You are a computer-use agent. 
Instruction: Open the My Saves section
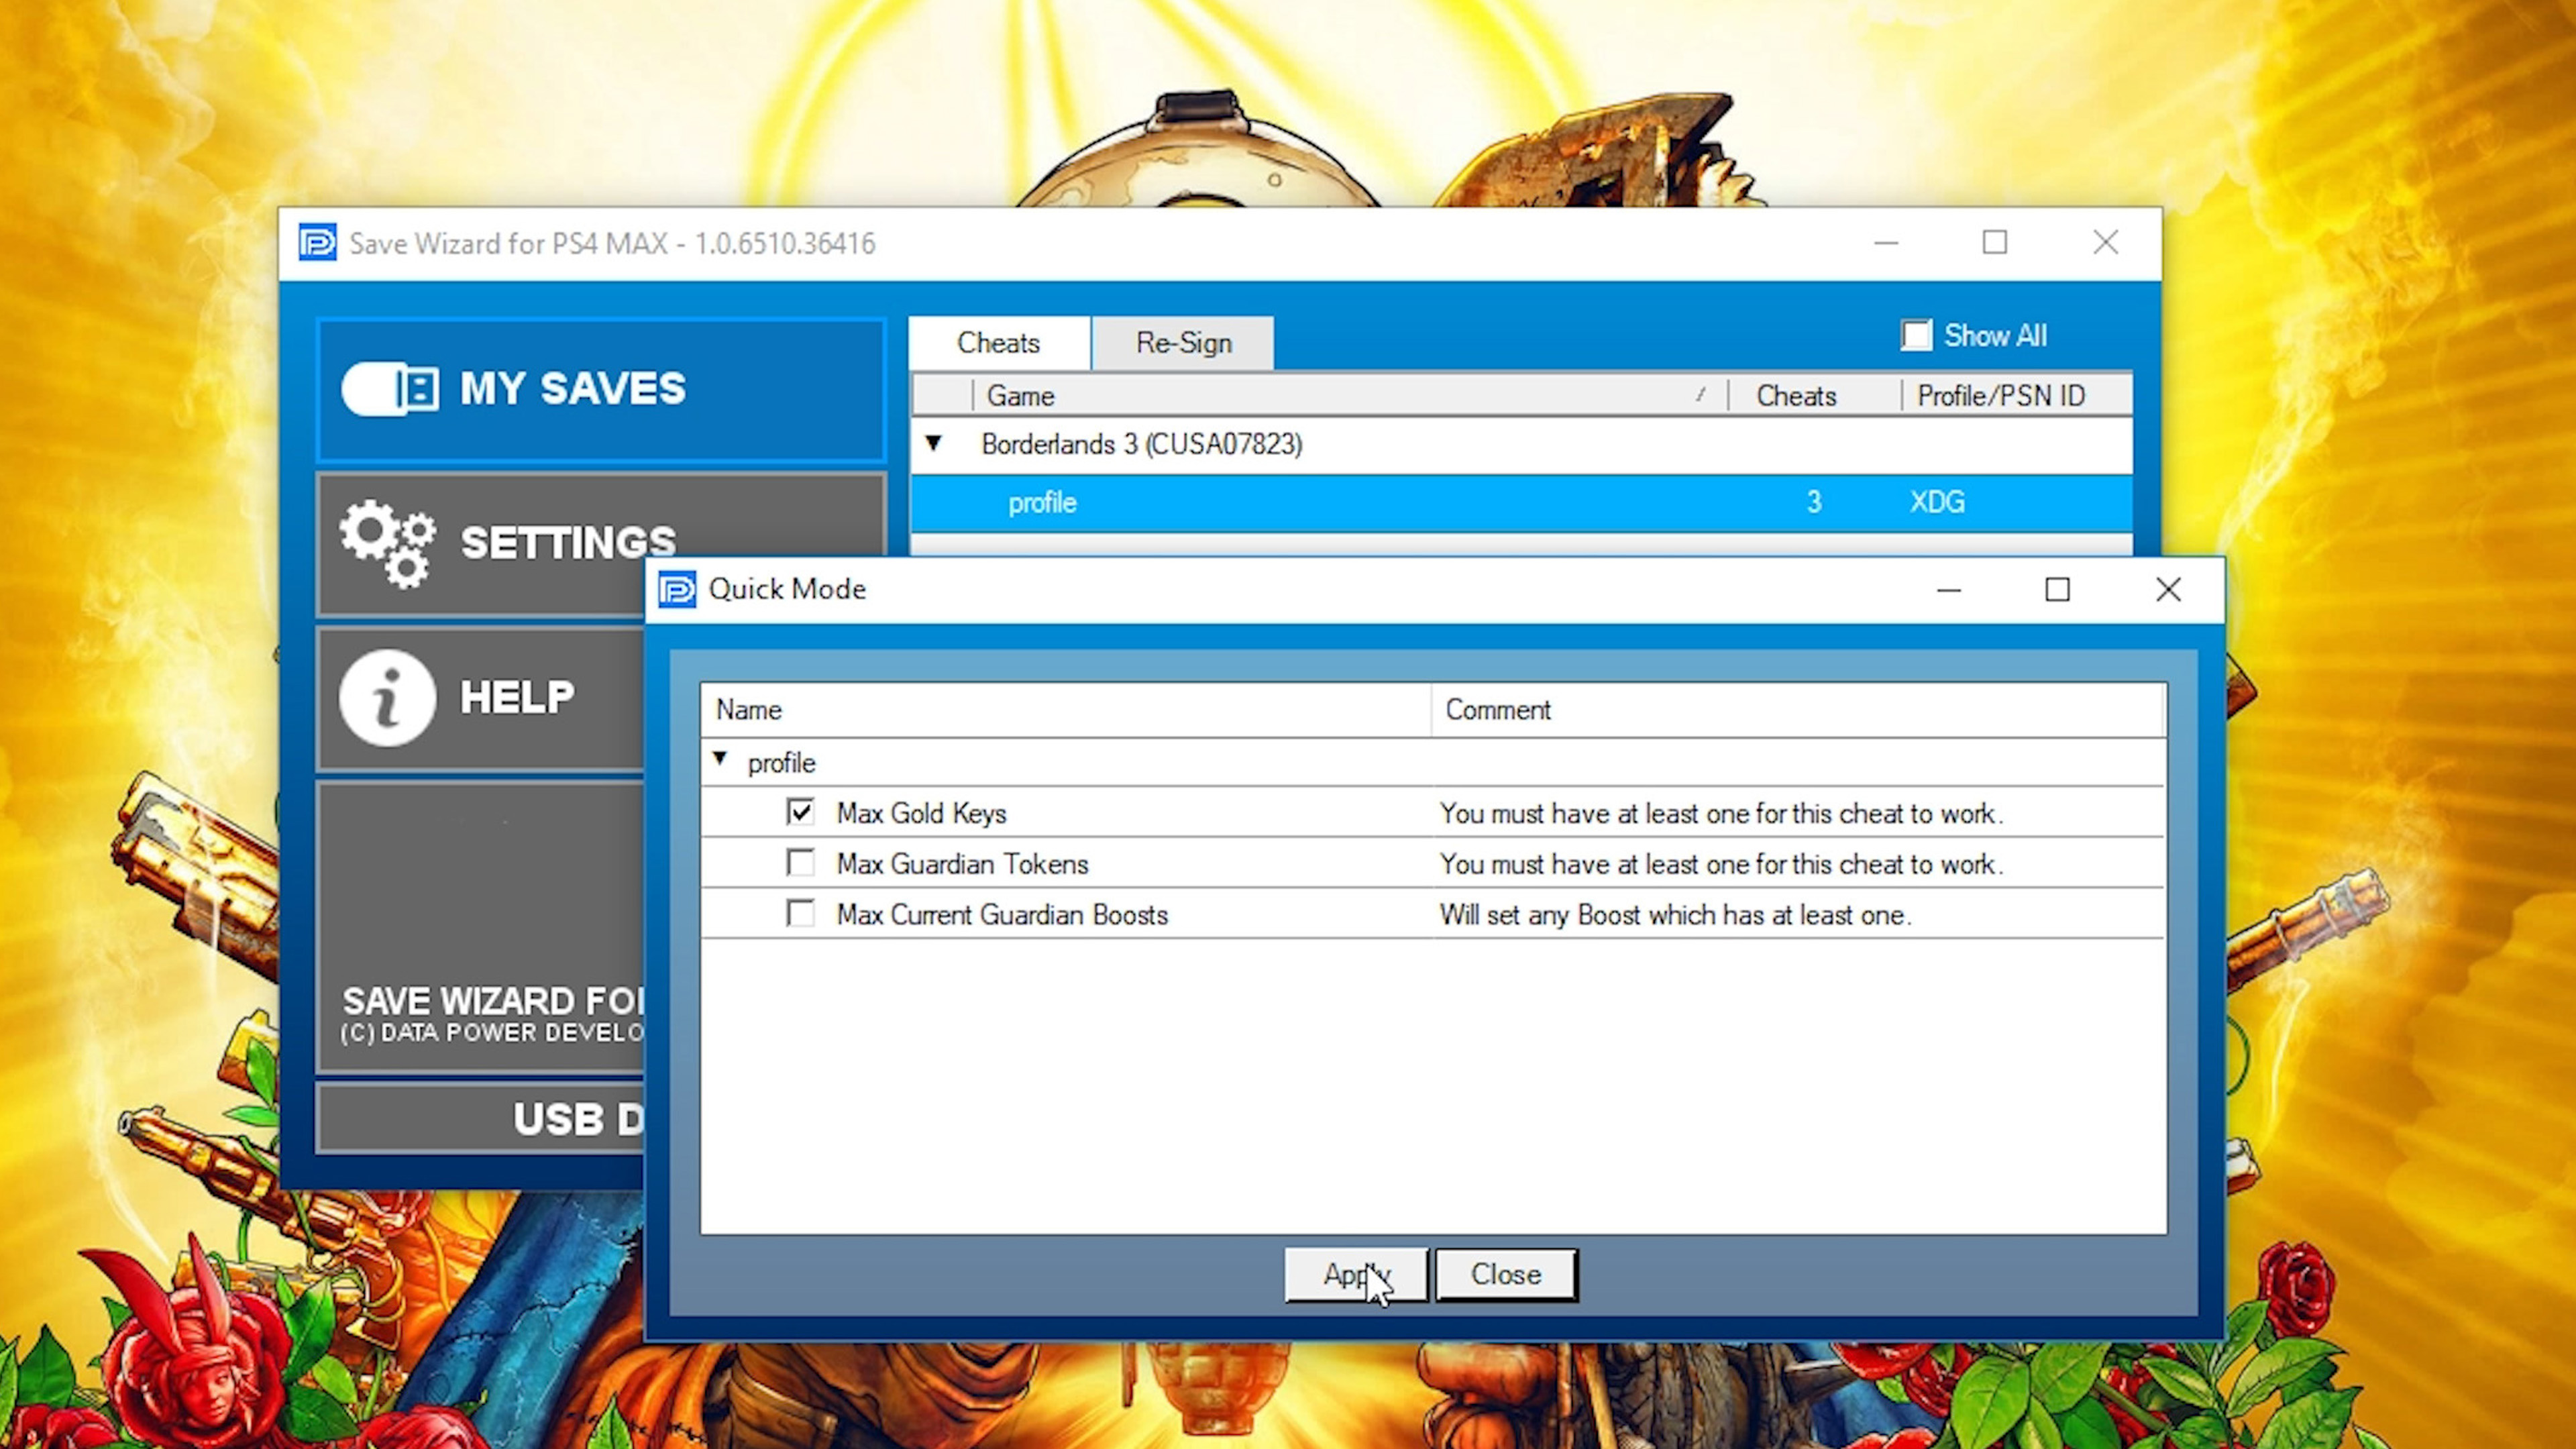[601, 390]
